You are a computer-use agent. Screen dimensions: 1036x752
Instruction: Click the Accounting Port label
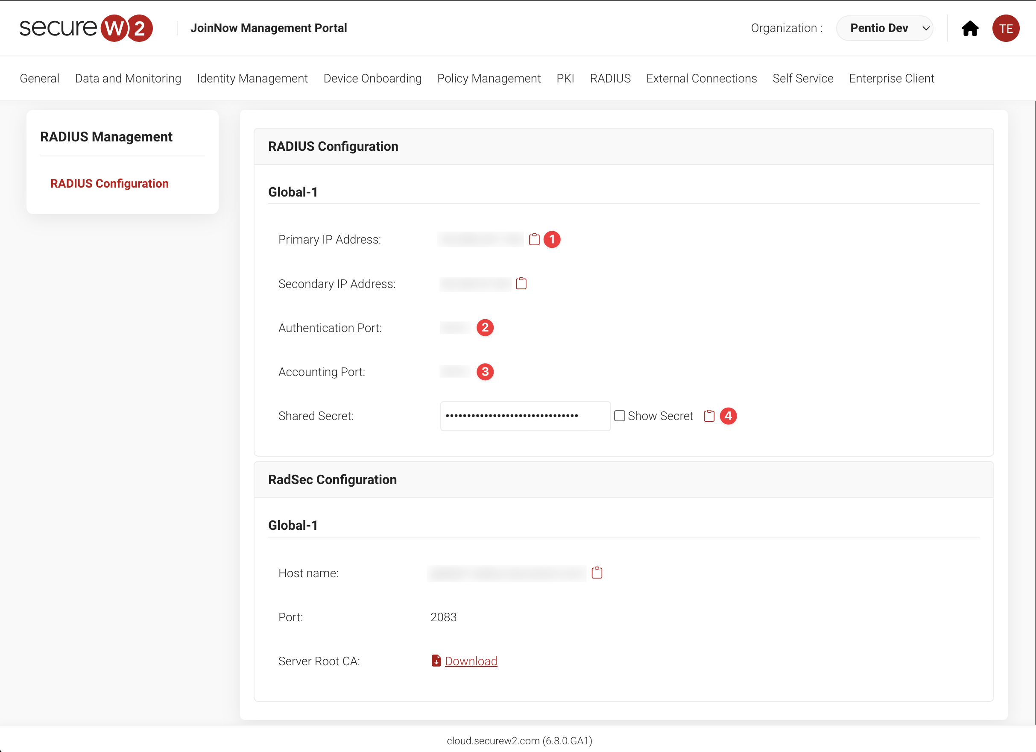322,371
